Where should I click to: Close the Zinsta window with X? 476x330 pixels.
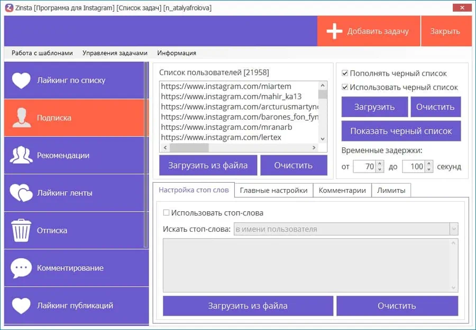click(x=462, y=8)
